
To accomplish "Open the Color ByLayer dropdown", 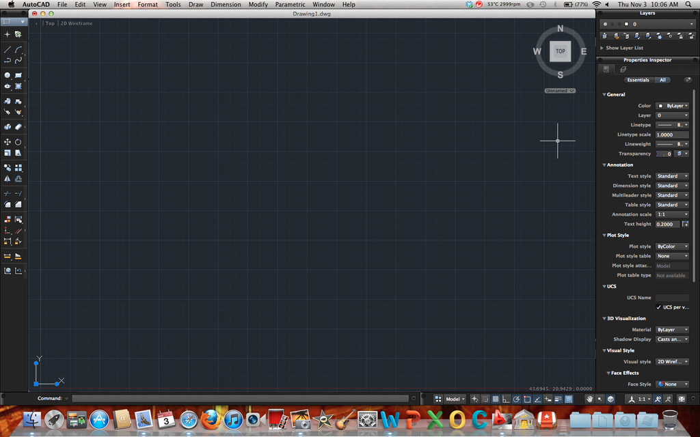I will click(x=672, y=106).
